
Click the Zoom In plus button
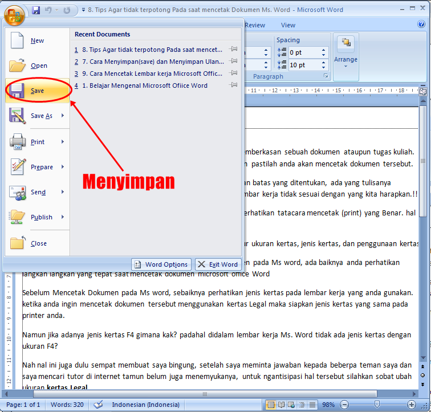coord(411,405)
